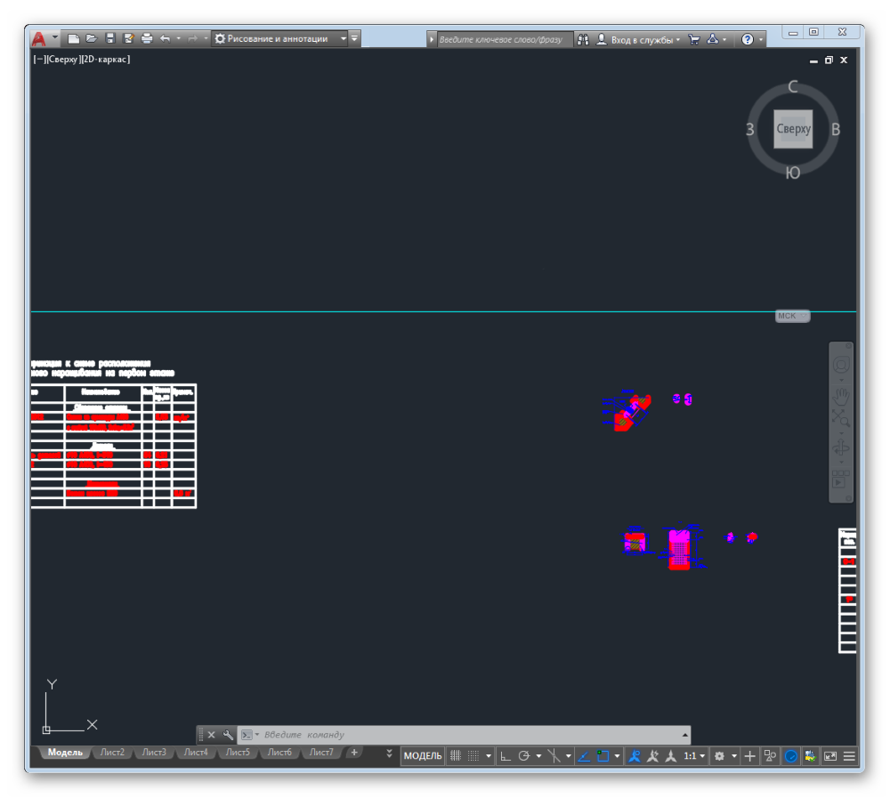
Task: Toggle isometric drafting icon in status bar
Action: click(x=554, y=756)
